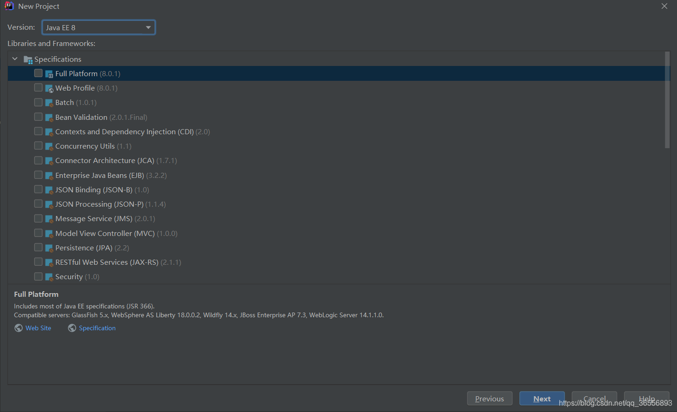The height and width of the screenshot is (412, 677).
Task: Click the Concurrency Utils library icon
Action: (49, 146)
